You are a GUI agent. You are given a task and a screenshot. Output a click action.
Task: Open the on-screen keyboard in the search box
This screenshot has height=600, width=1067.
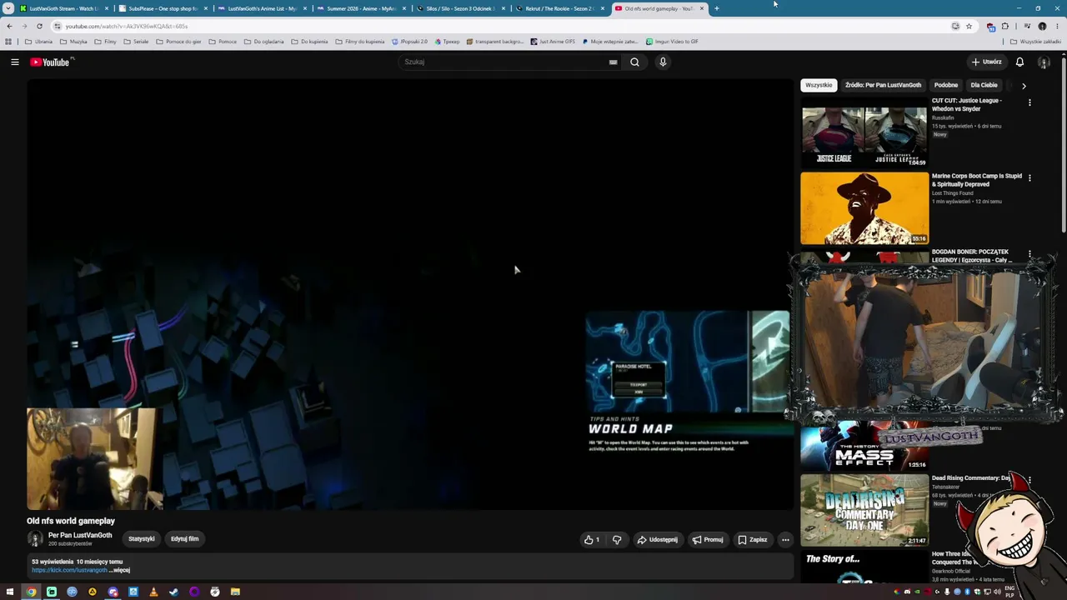pyautogui.click(x=613, y=62)
